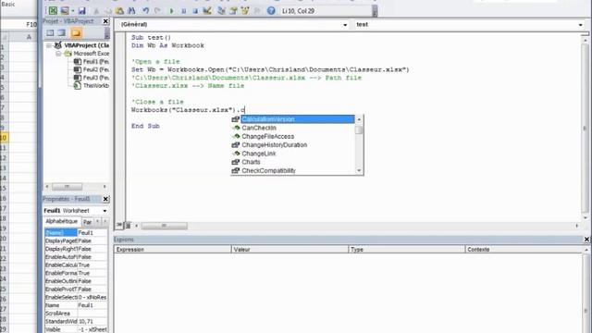Image resolution: width=592 pixels, height=333 pixels.
Task: Click the DisplayPageBreaks False value
Action: 92,240
